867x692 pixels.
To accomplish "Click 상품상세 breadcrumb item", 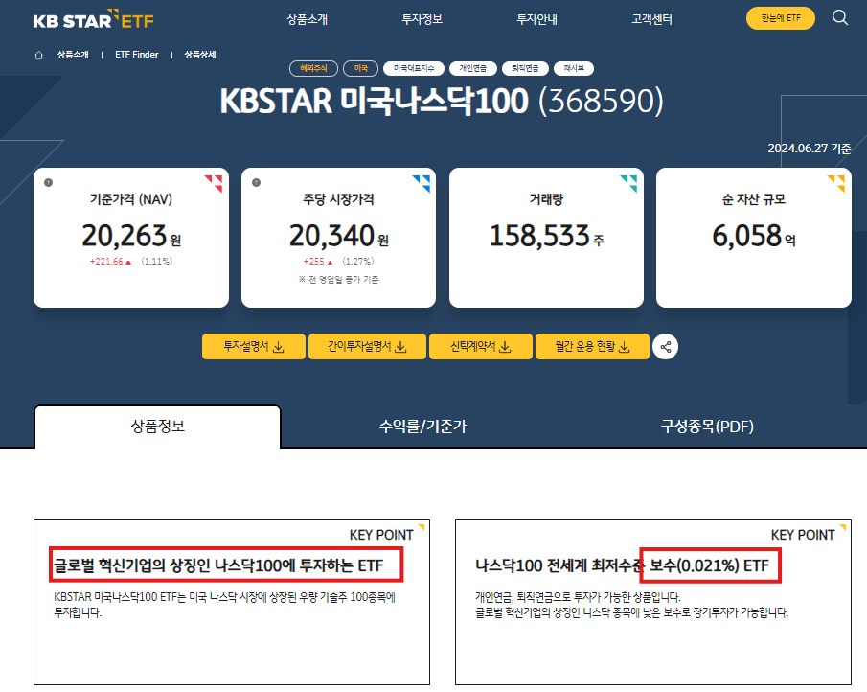I will pyautogui.click(x=200, y=55).
